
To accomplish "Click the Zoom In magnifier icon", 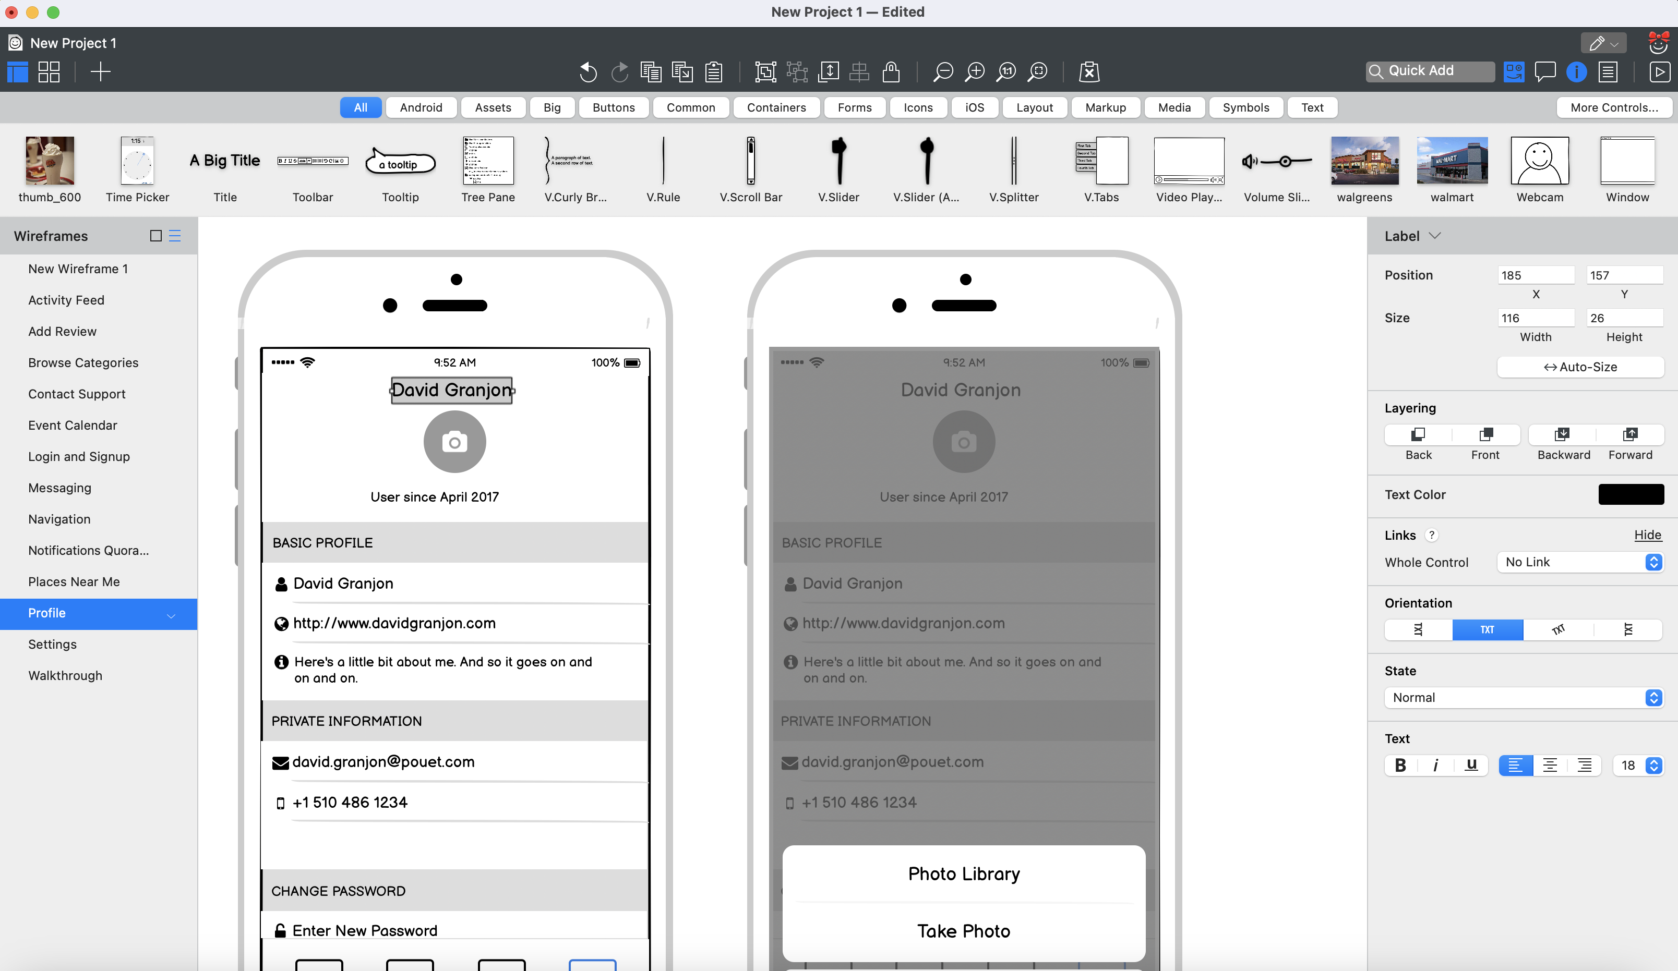I will coord(974,71).
